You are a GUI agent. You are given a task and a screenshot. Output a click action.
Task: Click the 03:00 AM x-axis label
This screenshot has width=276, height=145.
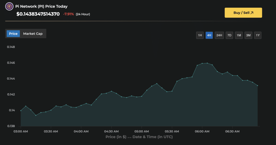[20, 131]
